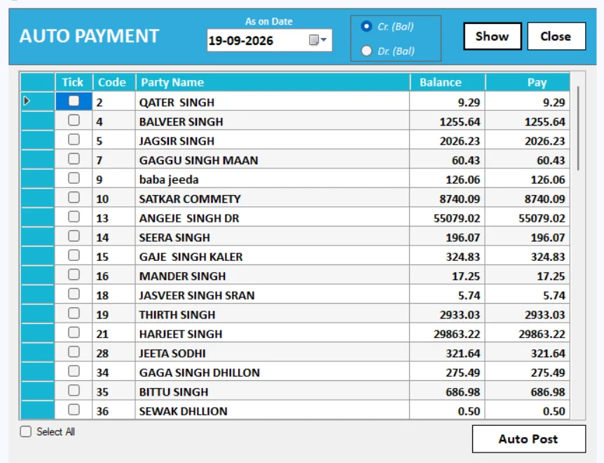Click Pay cell 29863.22 for HARJEET SINGH
This screenshot has height=463, width=604.
528,333
